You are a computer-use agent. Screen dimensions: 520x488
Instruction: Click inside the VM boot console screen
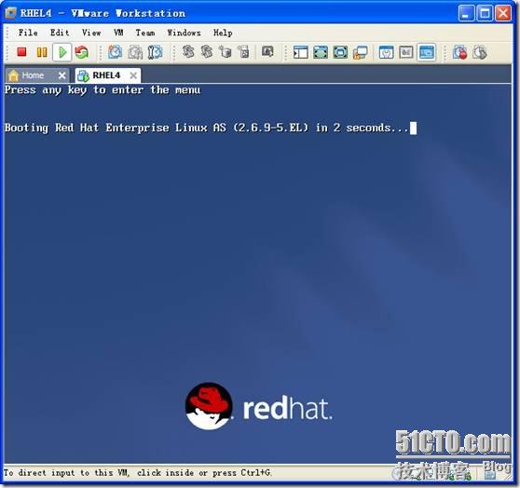(257, 273)
